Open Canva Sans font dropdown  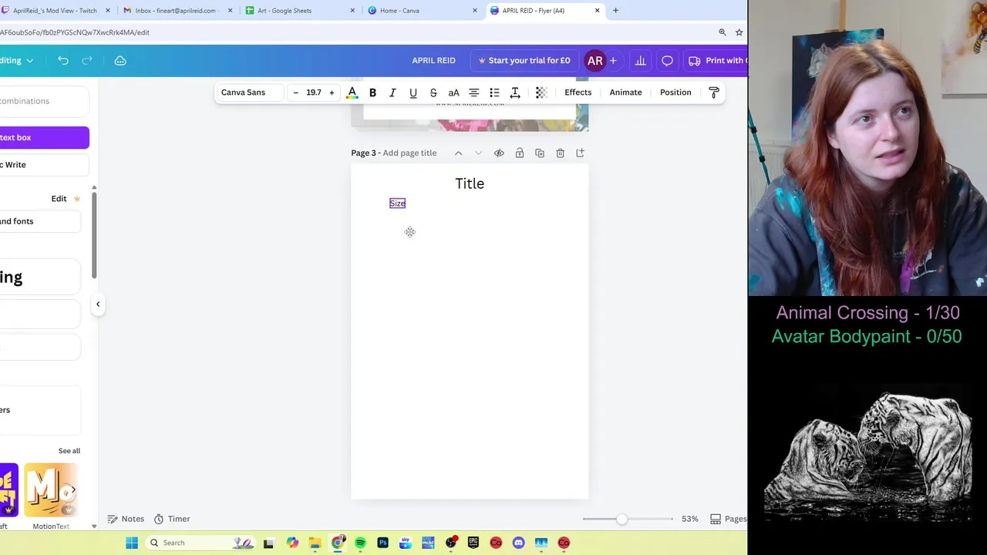248,92
